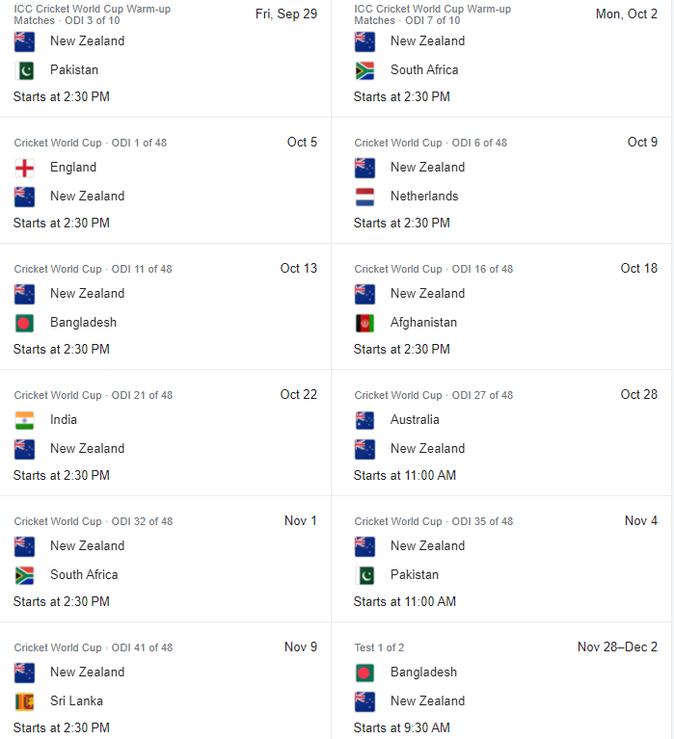Open Pakistan team name in Nov 4 match
The width and height of the screenshot is (674, 739).
[x=415, y=575]
